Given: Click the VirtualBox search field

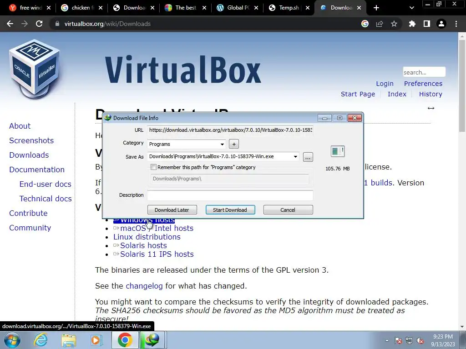Looking at the screenshot, I should coord(424,72).
